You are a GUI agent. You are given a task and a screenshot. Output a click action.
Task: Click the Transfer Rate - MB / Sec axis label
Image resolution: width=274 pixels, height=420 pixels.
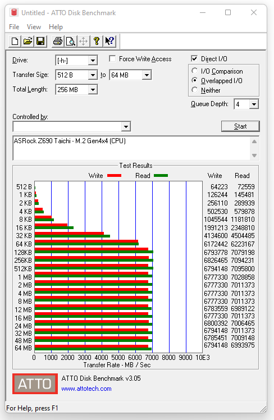click(x=117, y=365)
